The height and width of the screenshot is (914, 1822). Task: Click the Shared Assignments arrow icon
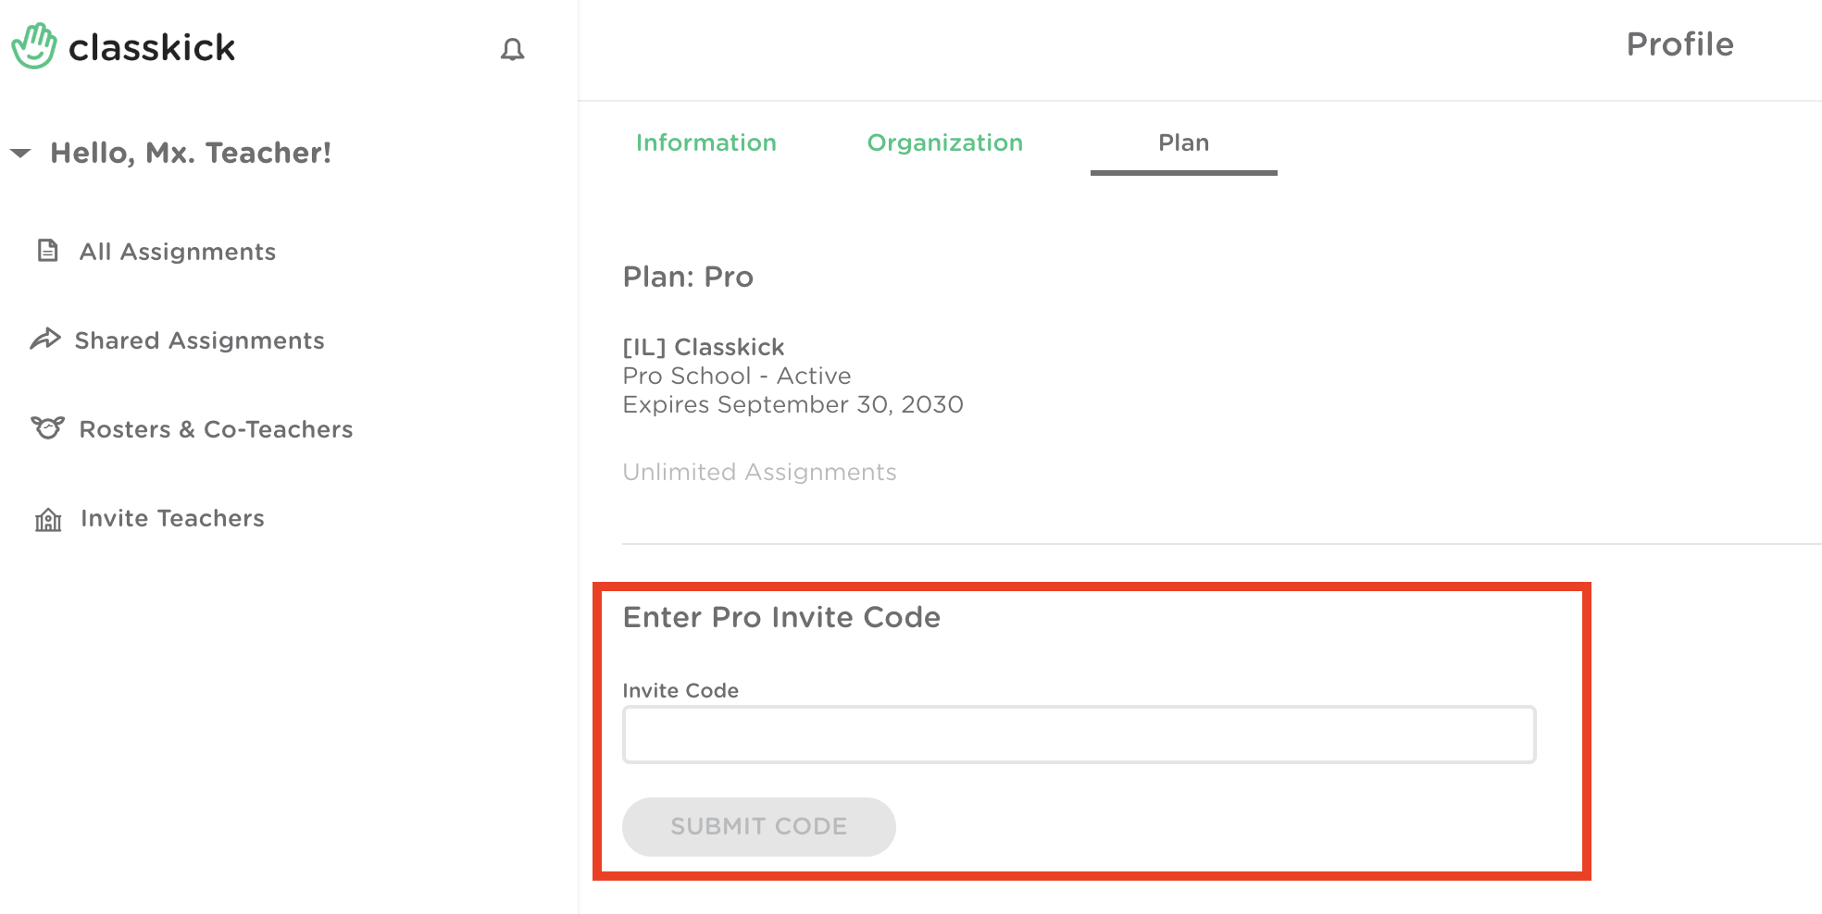click(x=45, y=340)
